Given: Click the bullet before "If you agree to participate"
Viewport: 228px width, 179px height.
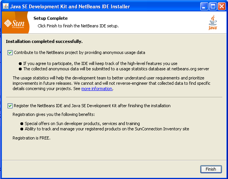Looking at the screenshot, I should [x=20, y=63].
